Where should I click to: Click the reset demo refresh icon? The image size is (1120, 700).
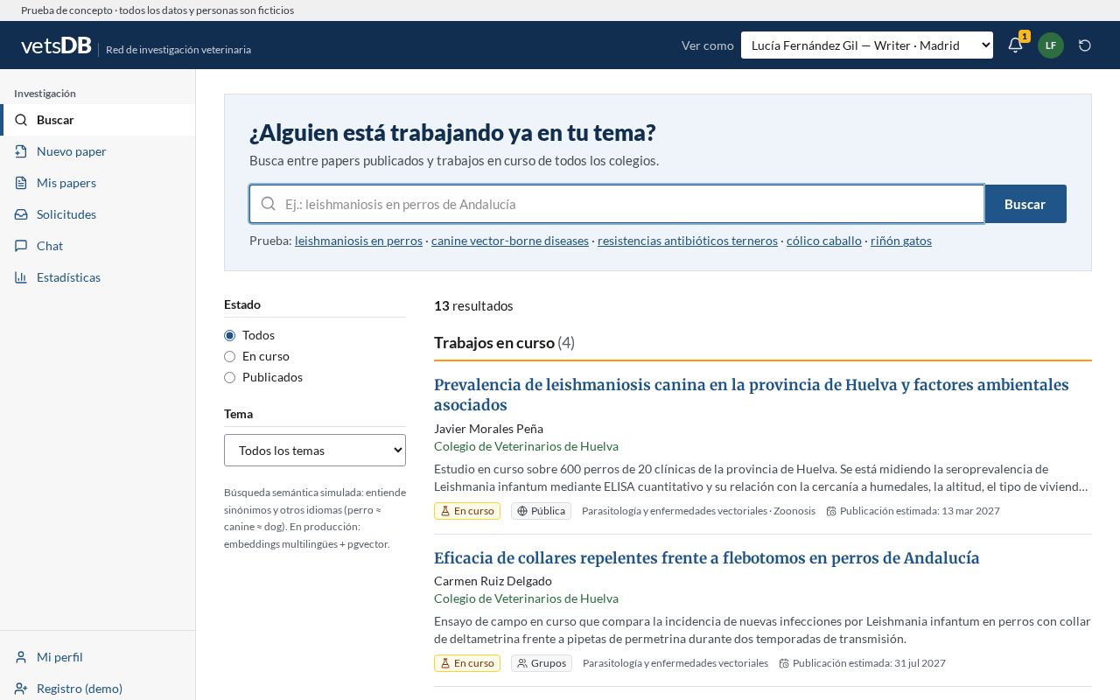tap(1085, 45)
